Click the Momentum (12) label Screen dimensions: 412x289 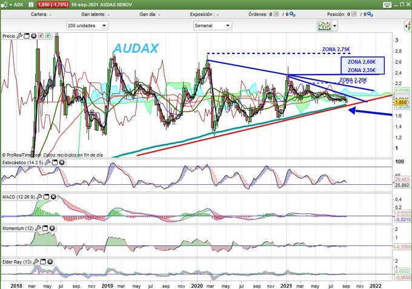(x=18, y=228)
